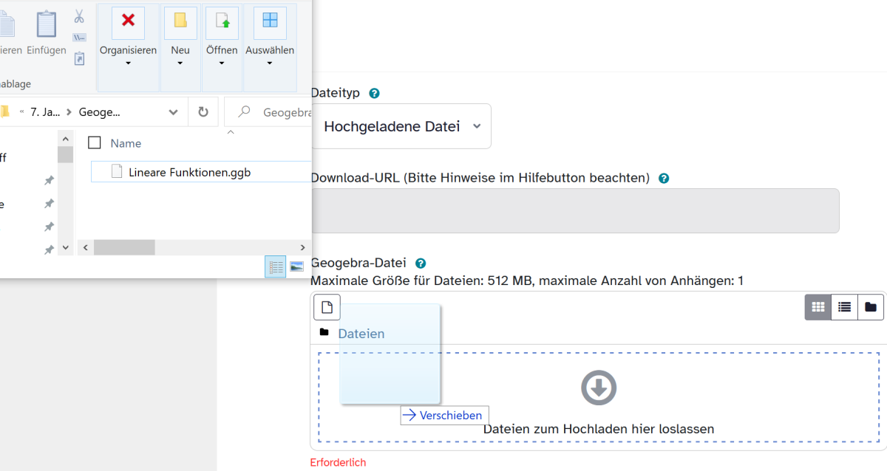Click horizontal scrollbar left arrow in file list
Image resolution: width=887 pixels, height=471 pixels.
[x=85, y=248]
